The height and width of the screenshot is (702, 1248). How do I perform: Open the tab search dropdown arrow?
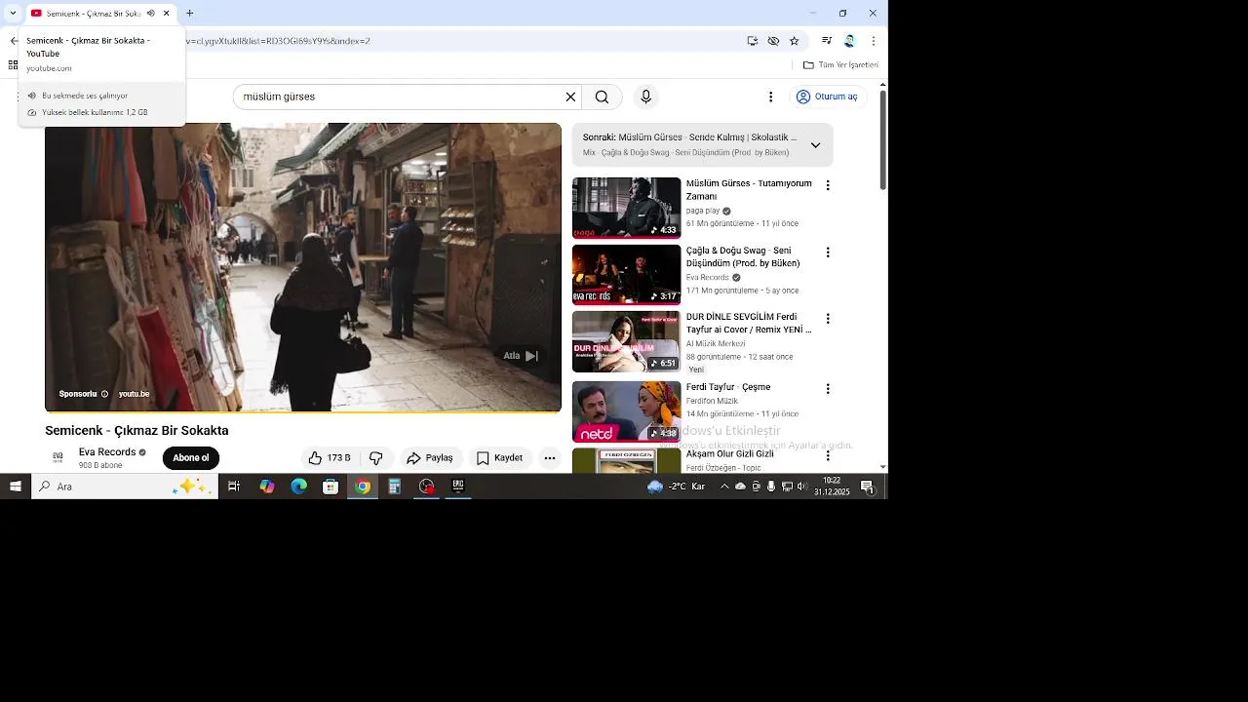coord(13,14)
